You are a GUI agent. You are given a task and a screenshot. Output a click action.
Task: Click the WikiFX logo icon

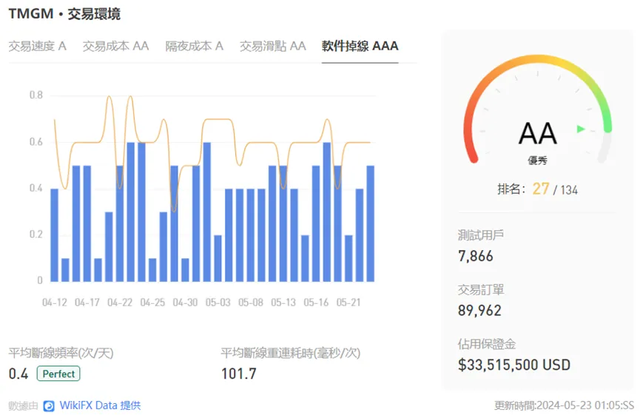[x=49, y=405]
